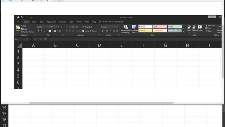Switch to the Page Layout tab
The height and width of the screenshot is (127, 225).
[52, 22]
